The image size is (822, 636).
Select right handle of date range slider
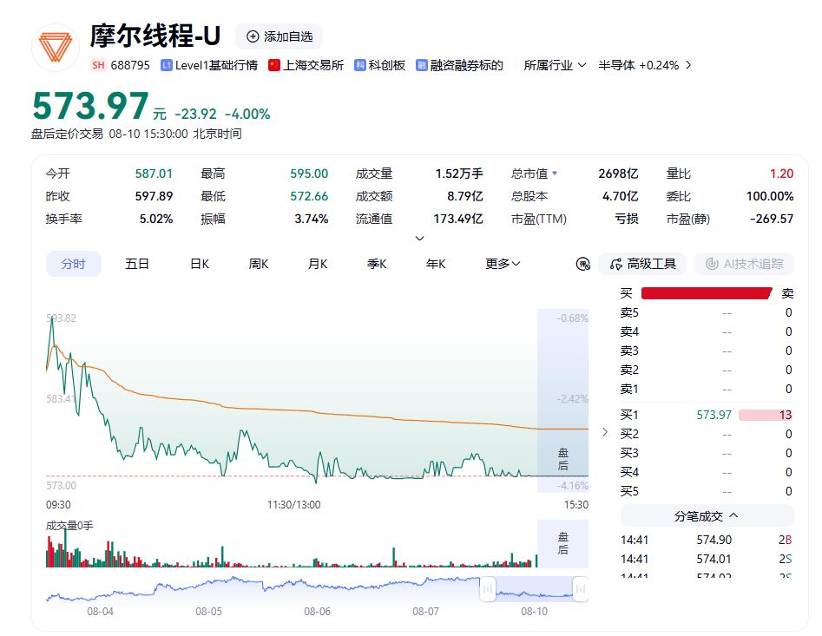(581, 589)
